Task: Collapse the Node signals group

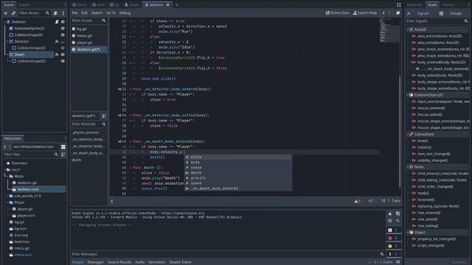Action: (408, 167)
